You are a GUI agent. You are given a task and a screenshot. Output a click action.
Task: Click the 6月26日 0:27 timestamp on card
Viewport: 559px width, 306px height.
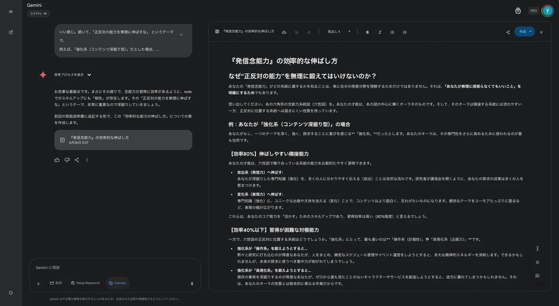pos(79,143)
